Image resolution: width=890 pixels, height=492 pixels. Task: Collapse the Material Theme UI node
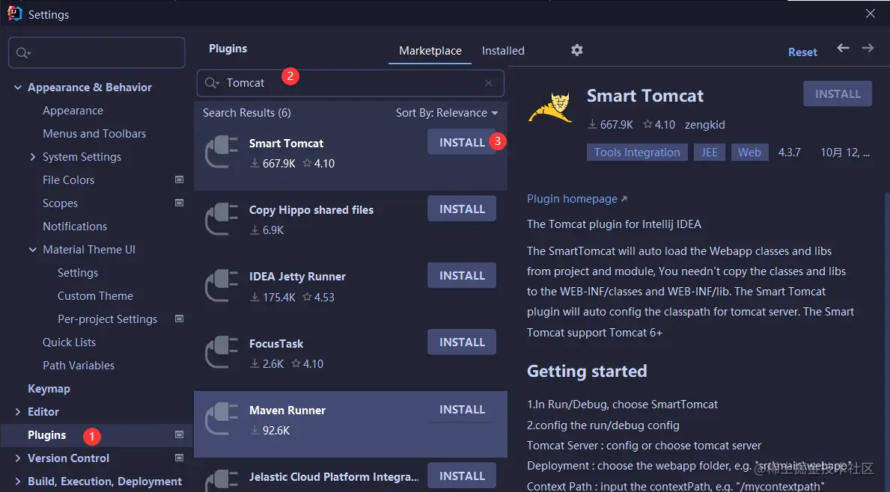[32, 250]
